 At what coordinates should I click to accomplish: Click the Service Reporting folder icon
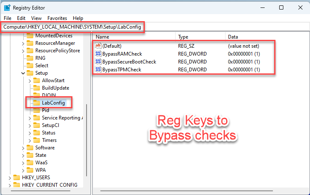tap(37, 118)
